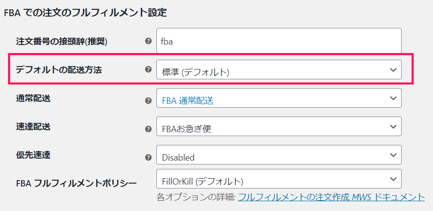
Task: Click the 優先速達 row label
Action: (x=33, y=155)
